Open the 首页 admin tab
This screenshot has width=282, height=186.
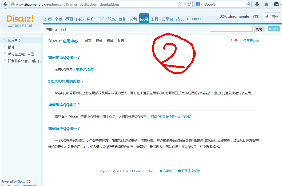click(48, 19)
